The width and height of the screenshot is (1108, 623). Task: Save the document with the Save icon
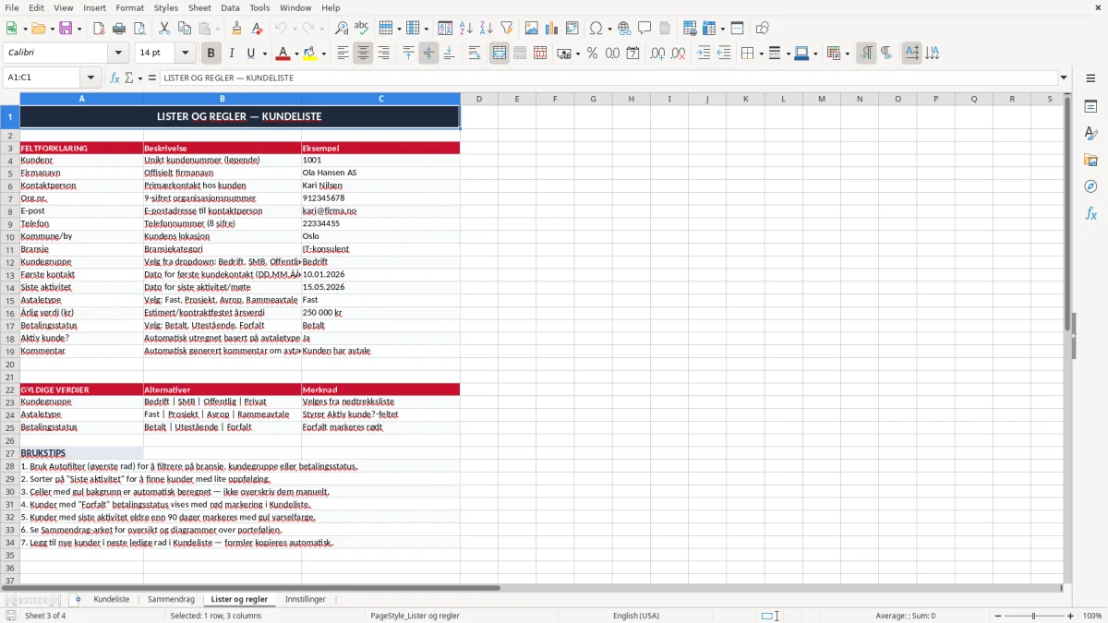coord(66,29)
